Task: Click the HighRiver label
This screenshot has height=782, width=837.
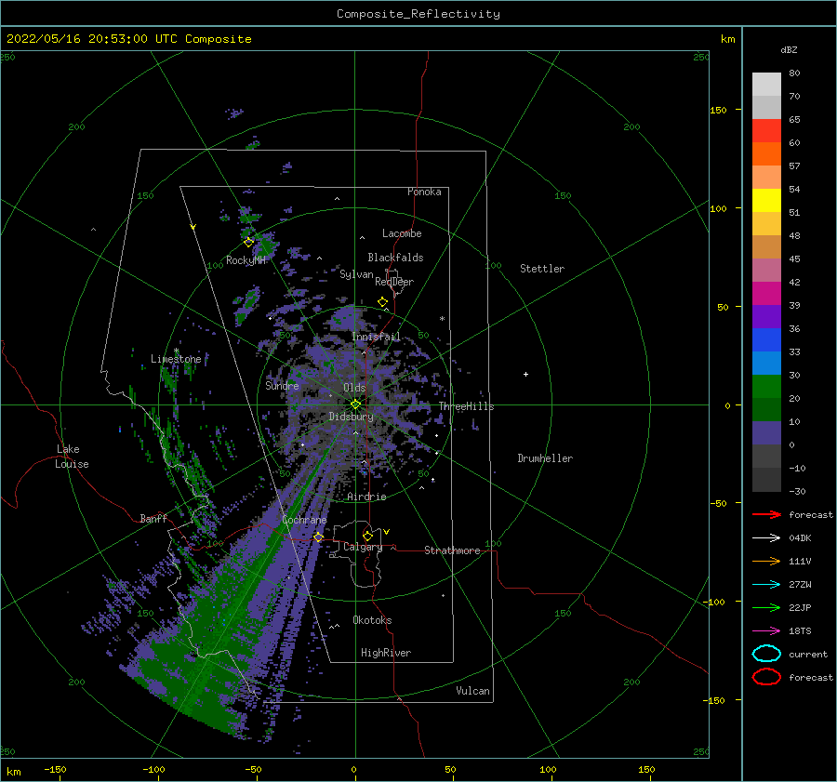Action: 386,653
